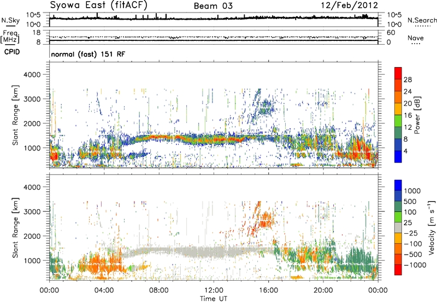Image resolution: width=437 pixels, height=302 pixels.
Task: Click the "16" label on Power colorbar
Action: click(408, 116)
